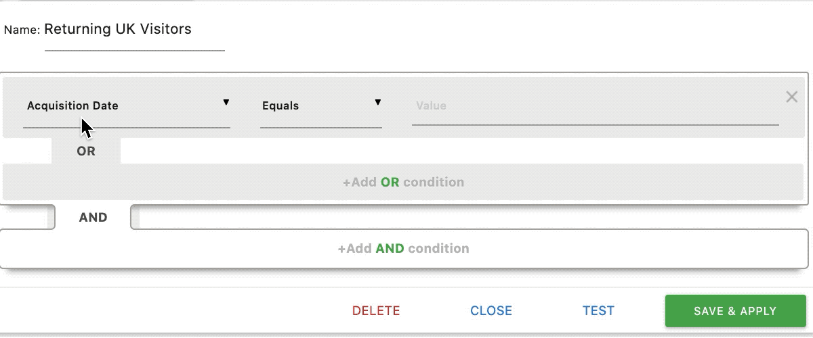Select the OR connector label
This screenshot has height=338, width=813.
click(86, 151)
